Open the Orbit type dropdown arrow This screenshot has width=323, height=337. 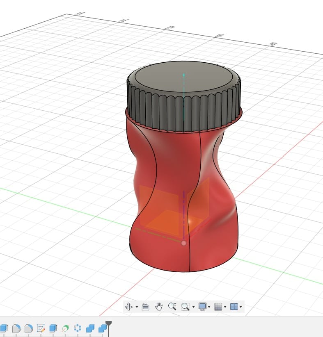point(136,307)
